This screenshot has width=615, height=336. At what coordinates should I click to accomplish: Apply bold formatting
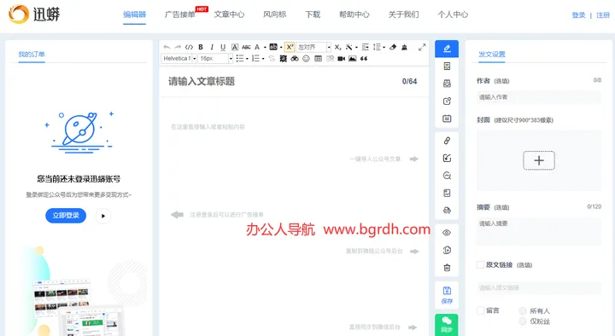[x=201, y=47]
